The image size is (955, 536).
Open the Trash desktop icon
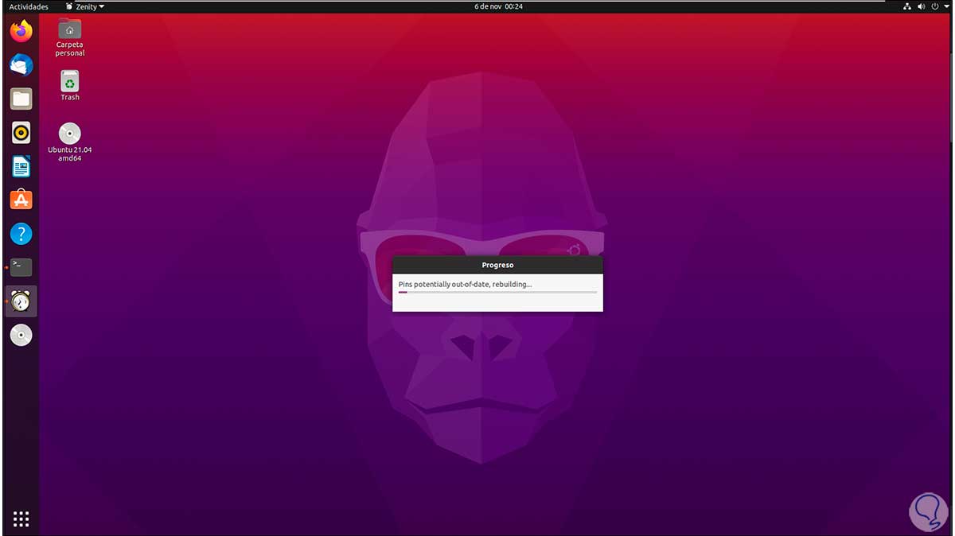(70, 86)
